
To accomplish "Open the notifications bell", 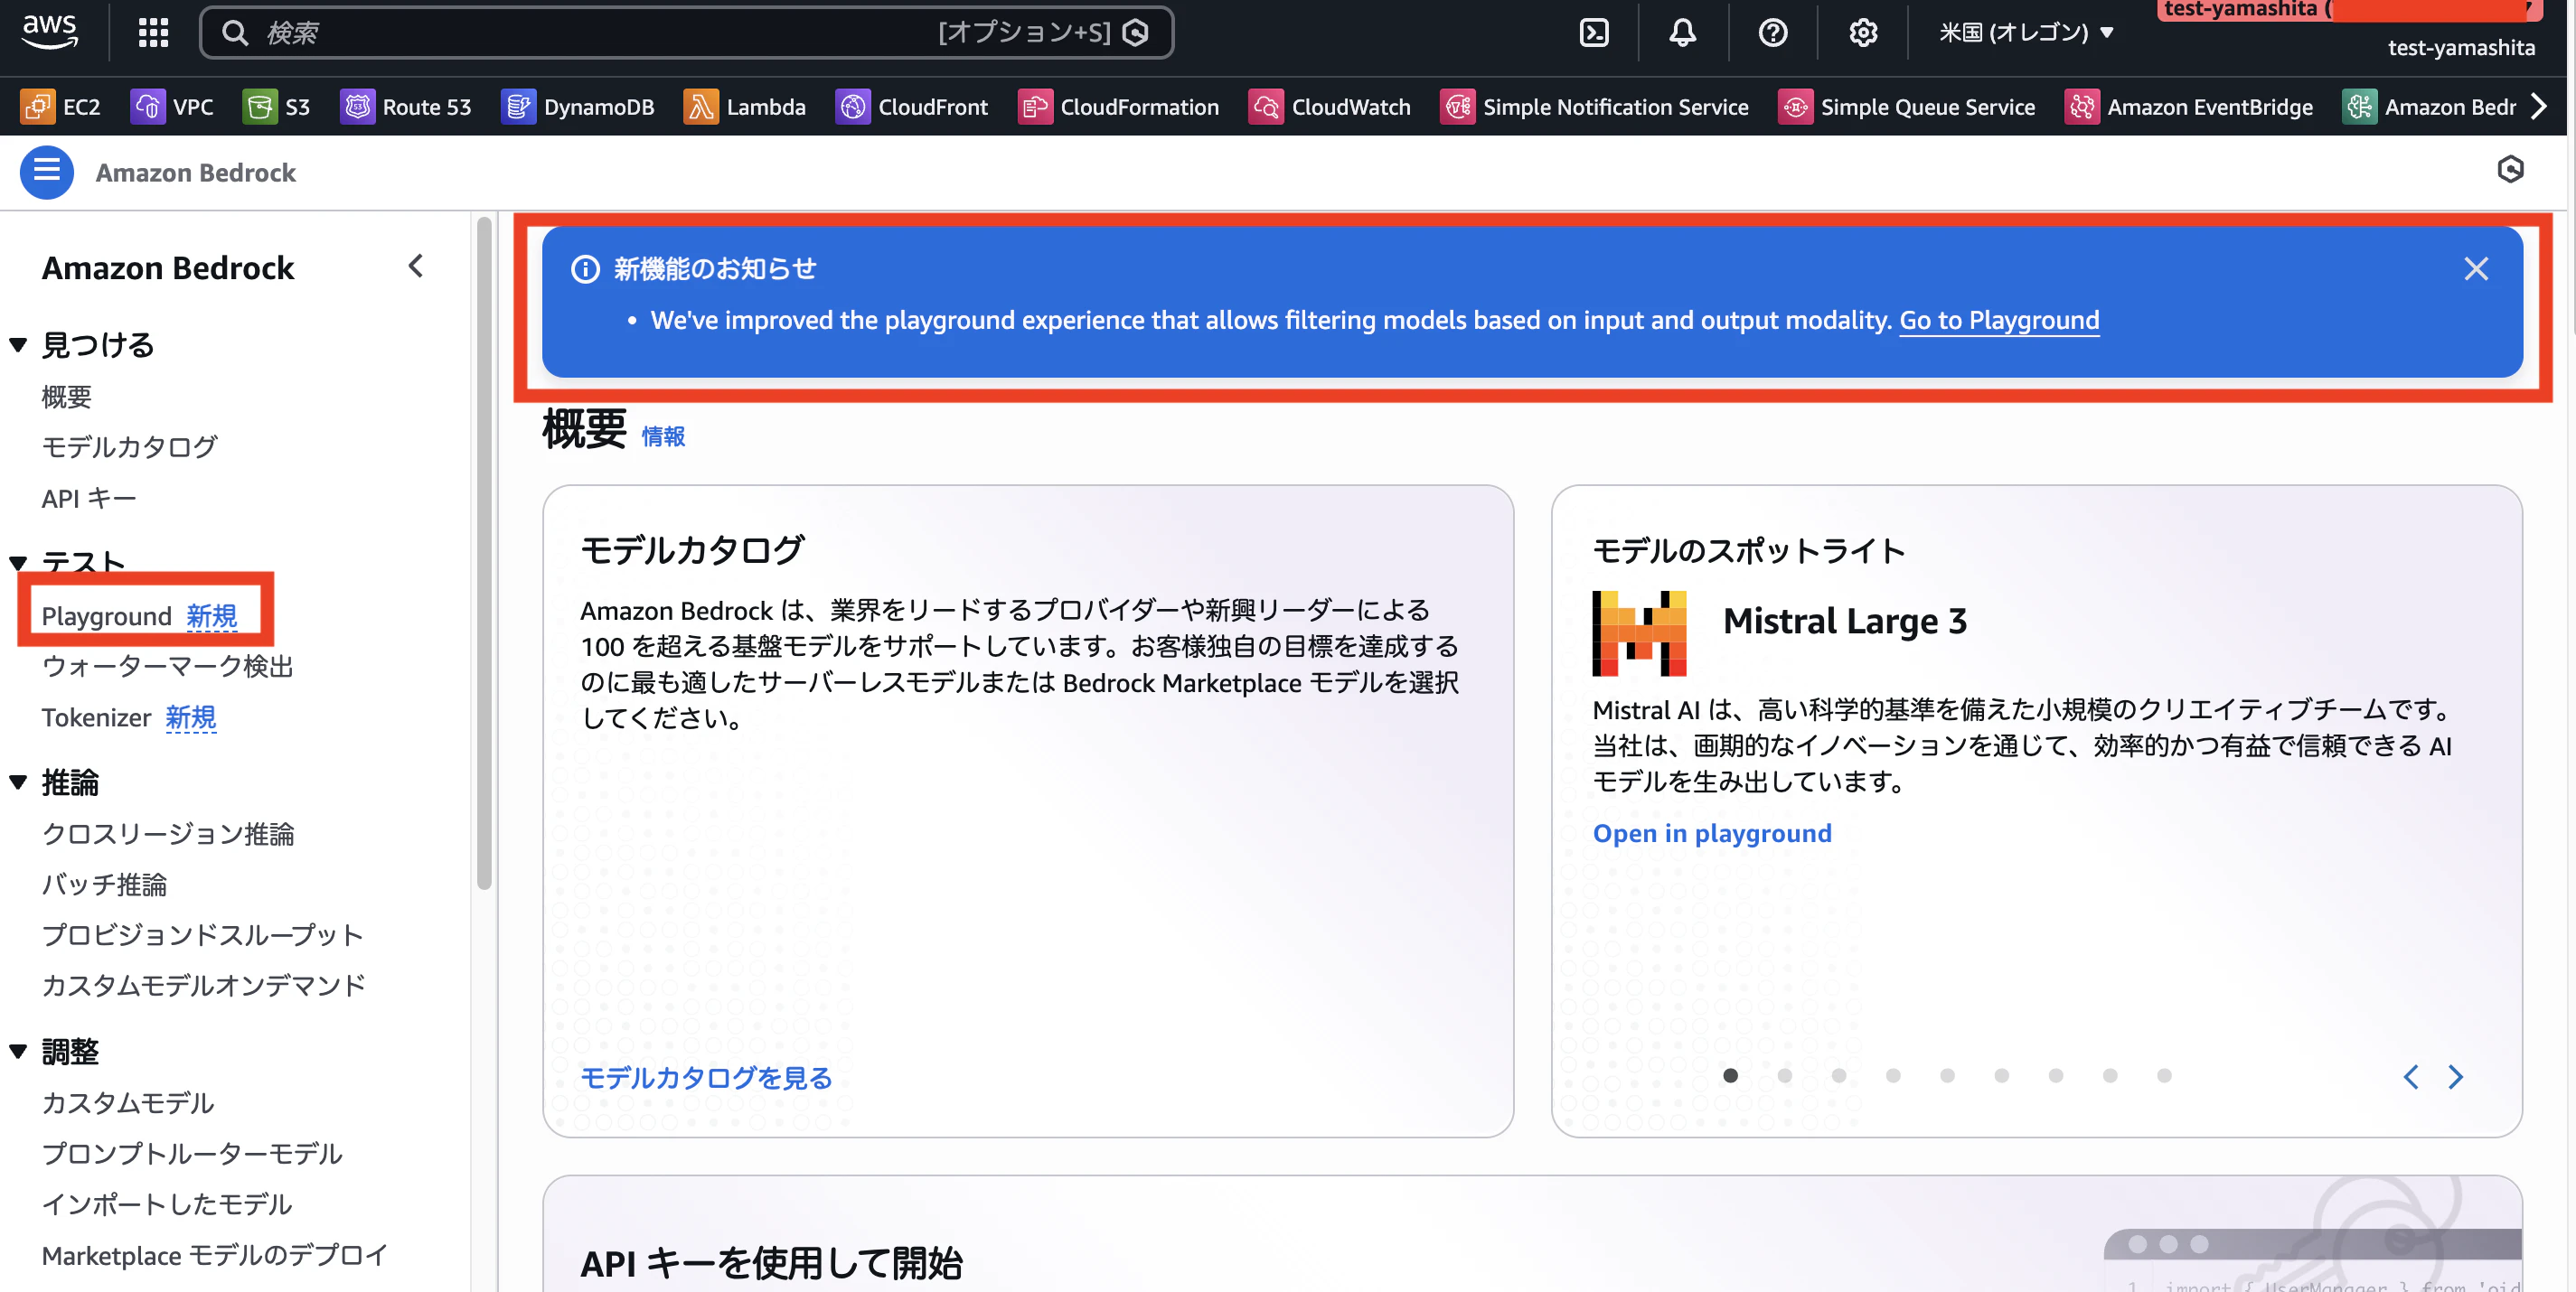I will point(1683,32).
